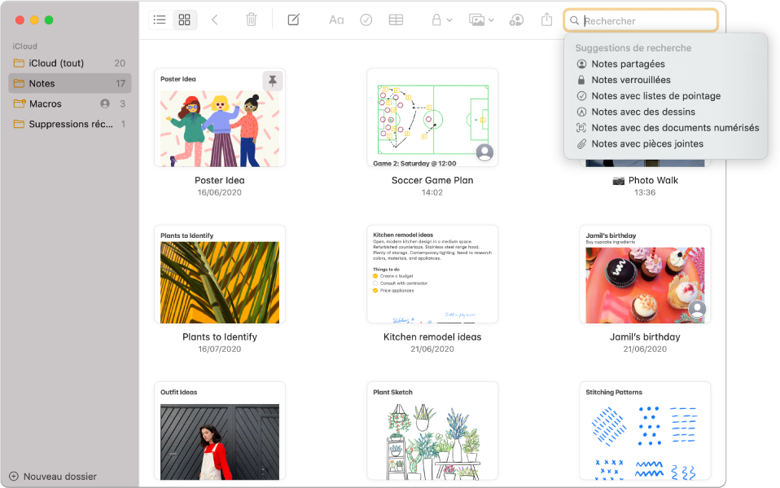The image size is (780, 488).
Task: Click the Photo Walk title
Action: (x=653, y=180)
